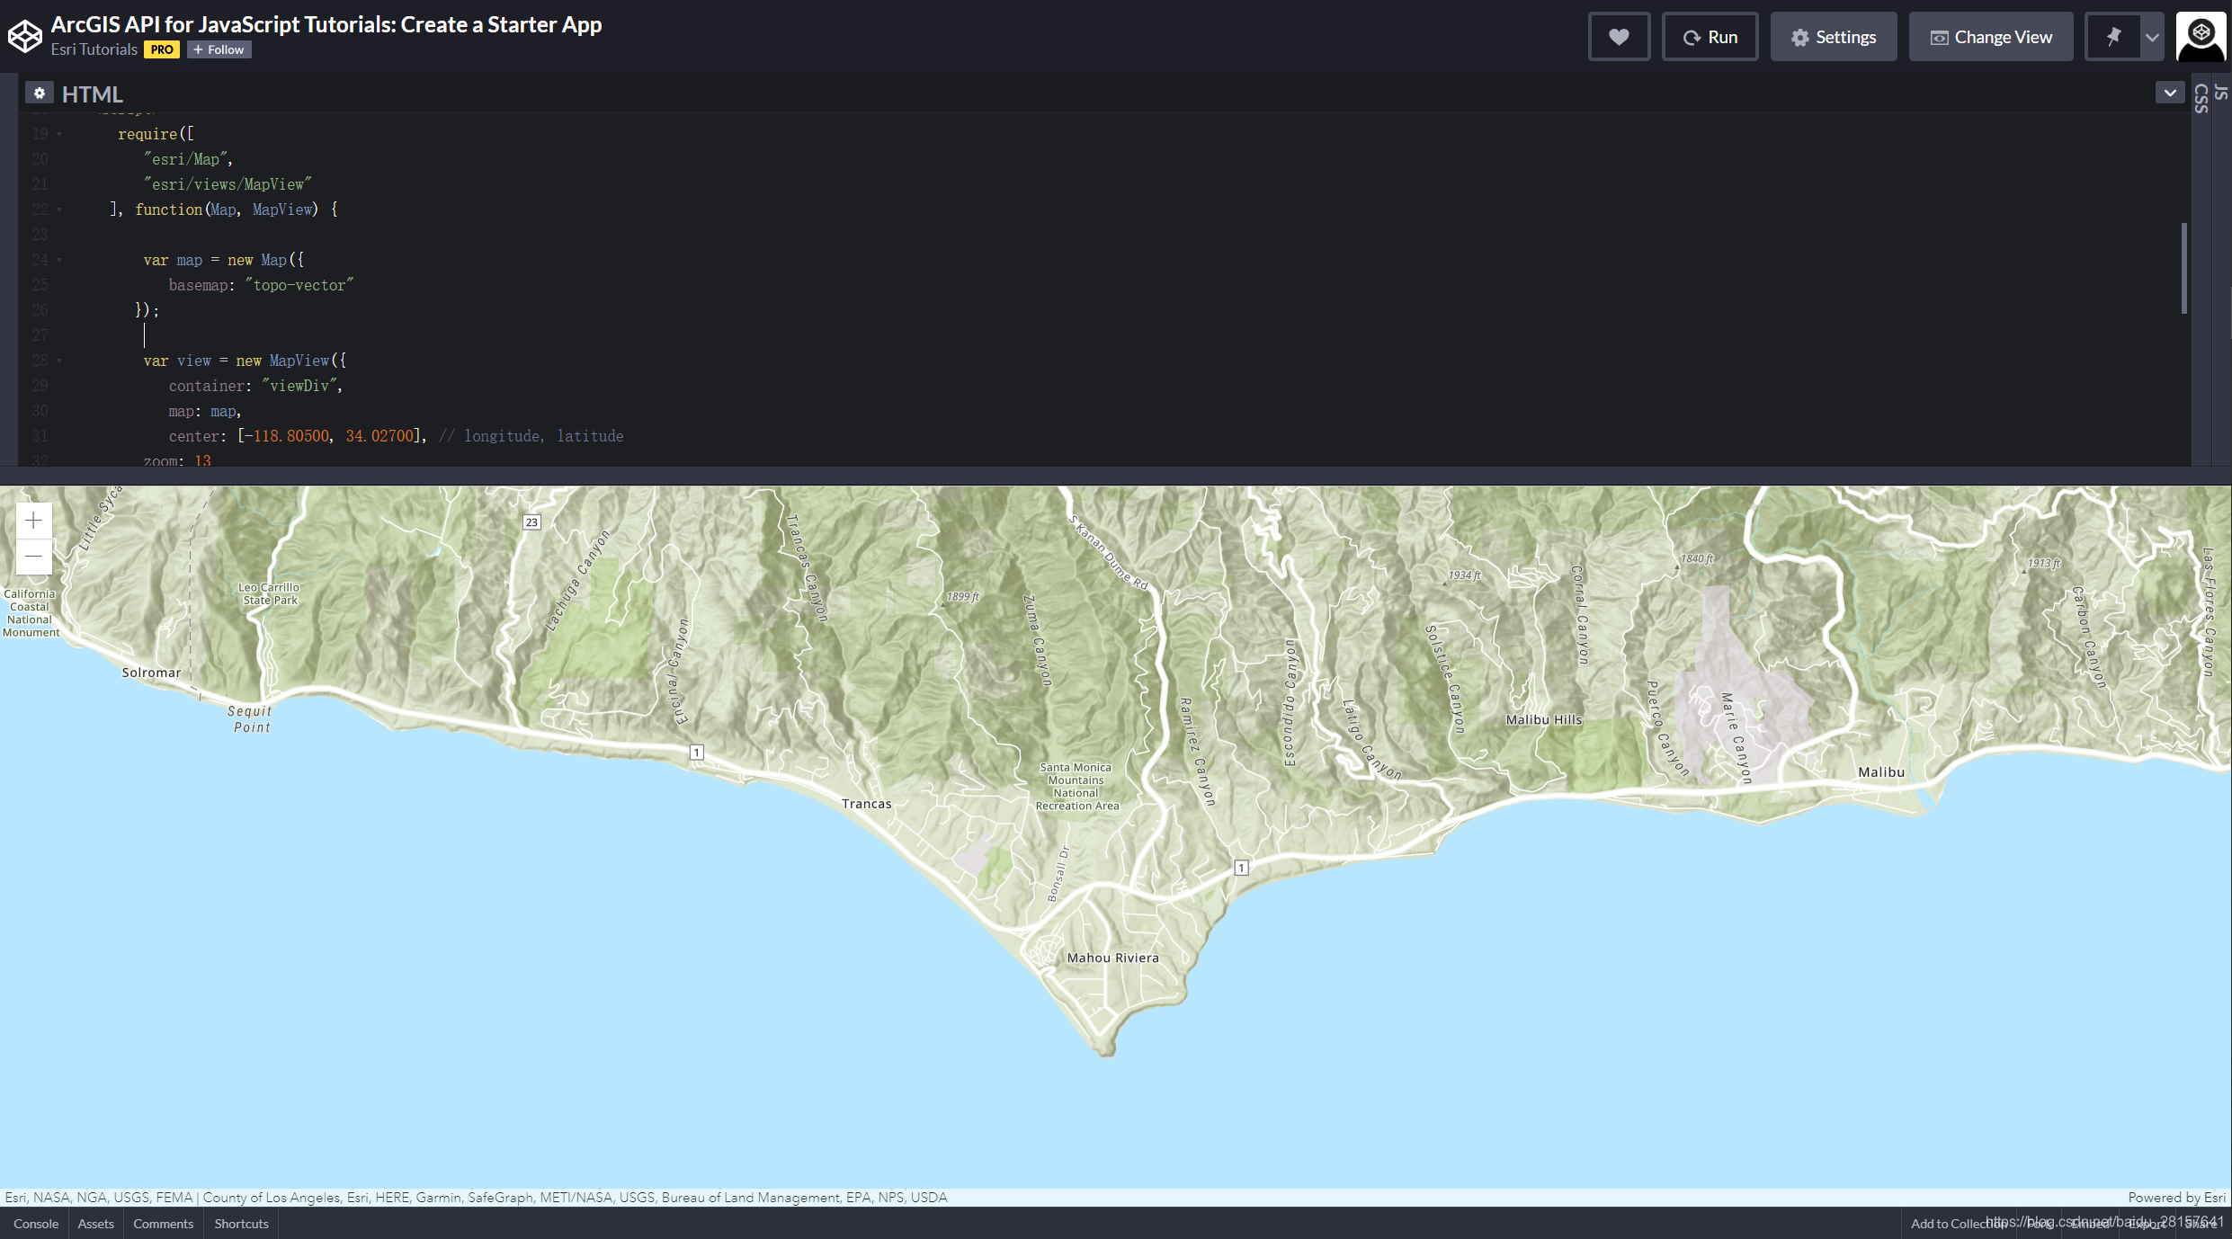This screenshot has height=1239, width=2232.
Task: Collapse code fold at line 28
Action: [x=59, y=361]
